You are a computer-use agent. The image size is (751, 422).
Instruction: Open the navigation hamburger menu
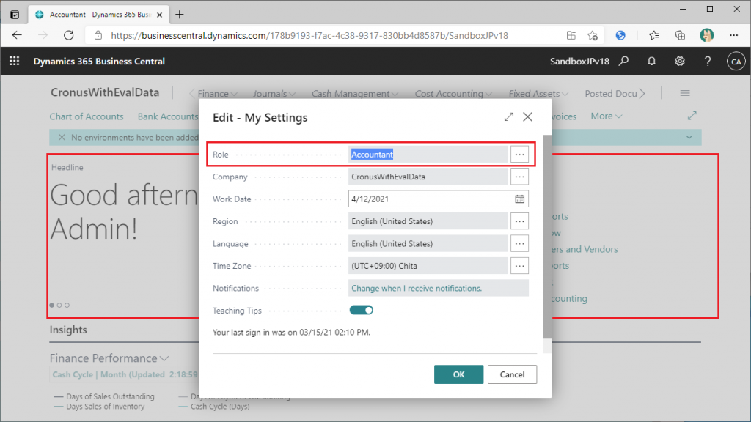(685, 93)
